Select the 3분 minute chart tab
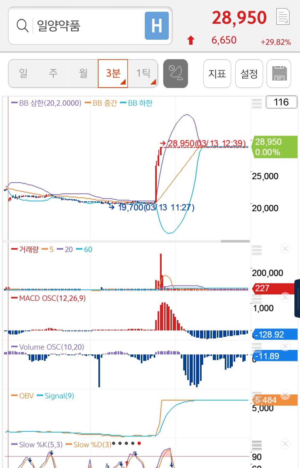300x468 pixels. 113,73
